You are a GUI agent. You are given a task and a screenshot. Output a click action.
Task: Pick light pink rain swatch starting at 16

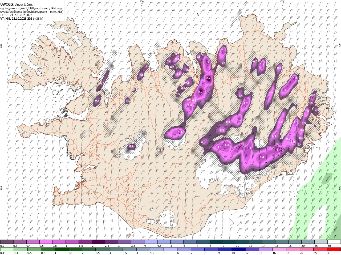click(279, 249)
